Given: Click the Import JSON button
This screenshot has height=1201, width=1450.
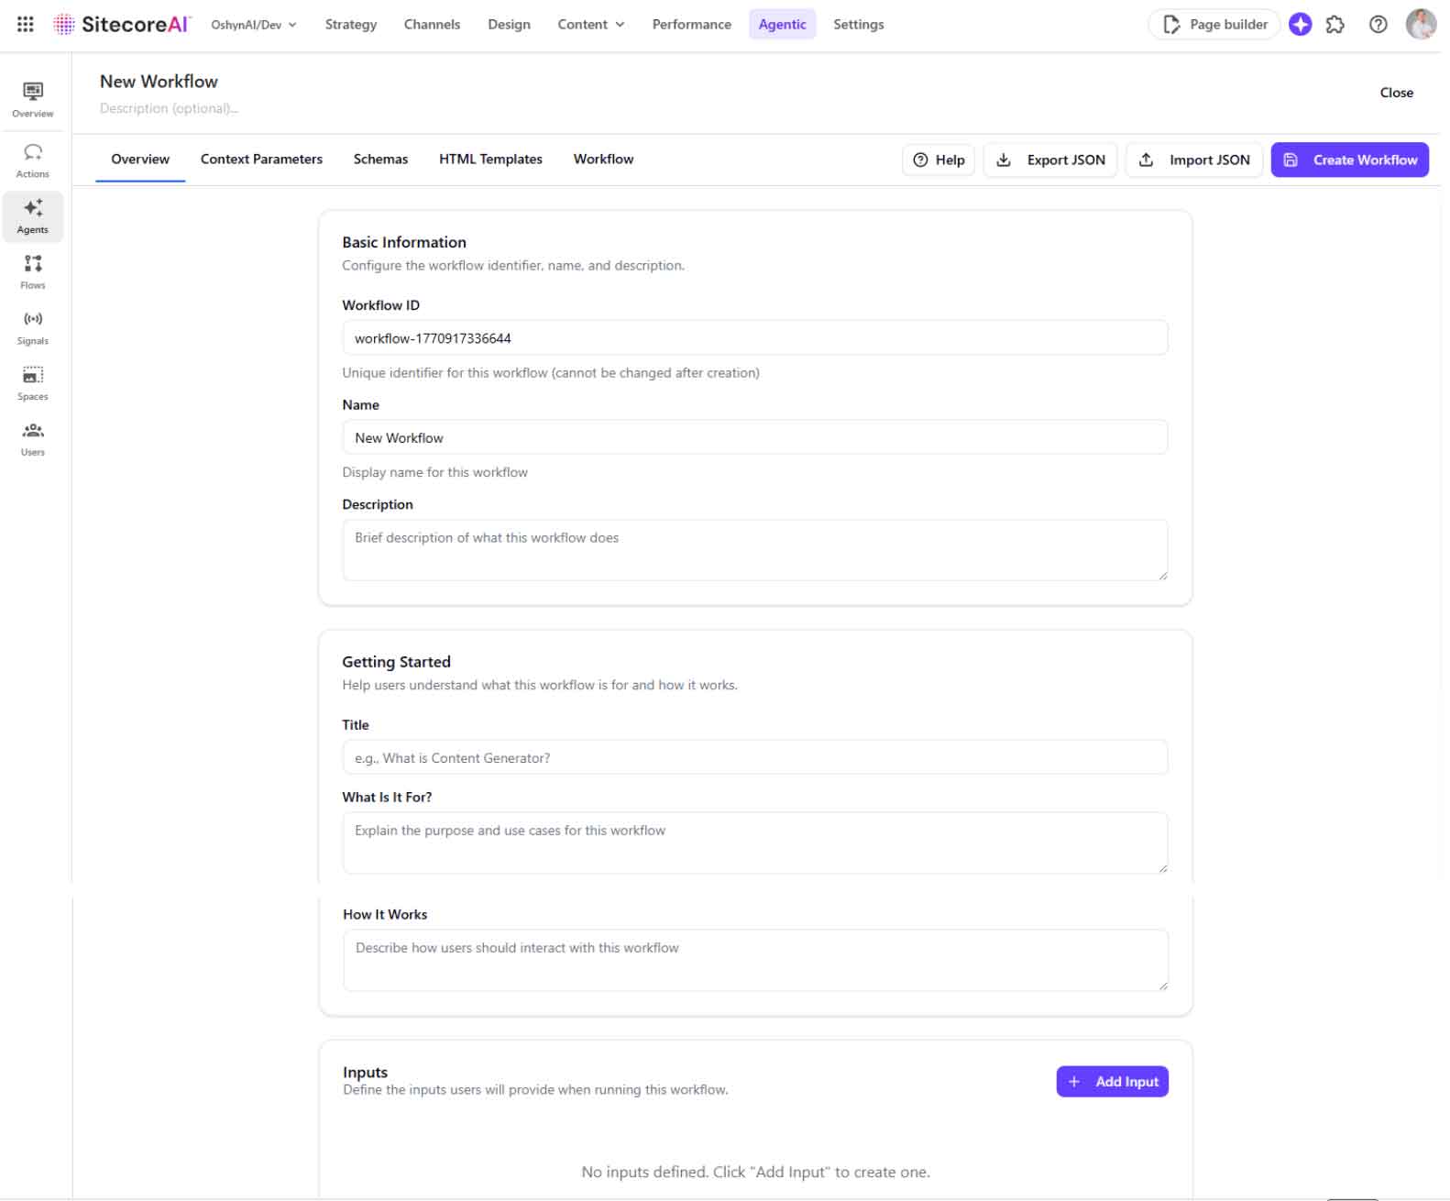Looking at the screenshot, I should coord(1194,160).
